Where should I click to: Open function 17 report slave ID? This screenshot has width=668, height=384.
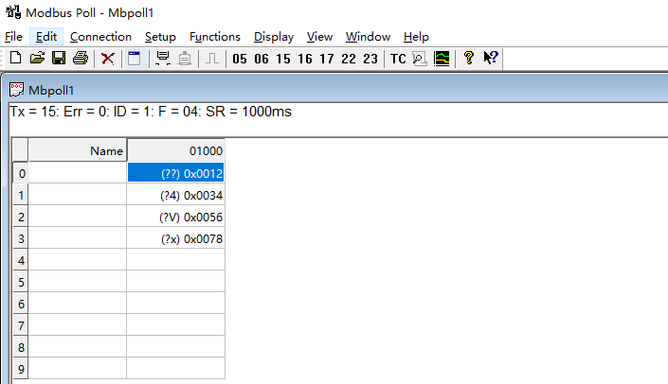click(326, 59)
